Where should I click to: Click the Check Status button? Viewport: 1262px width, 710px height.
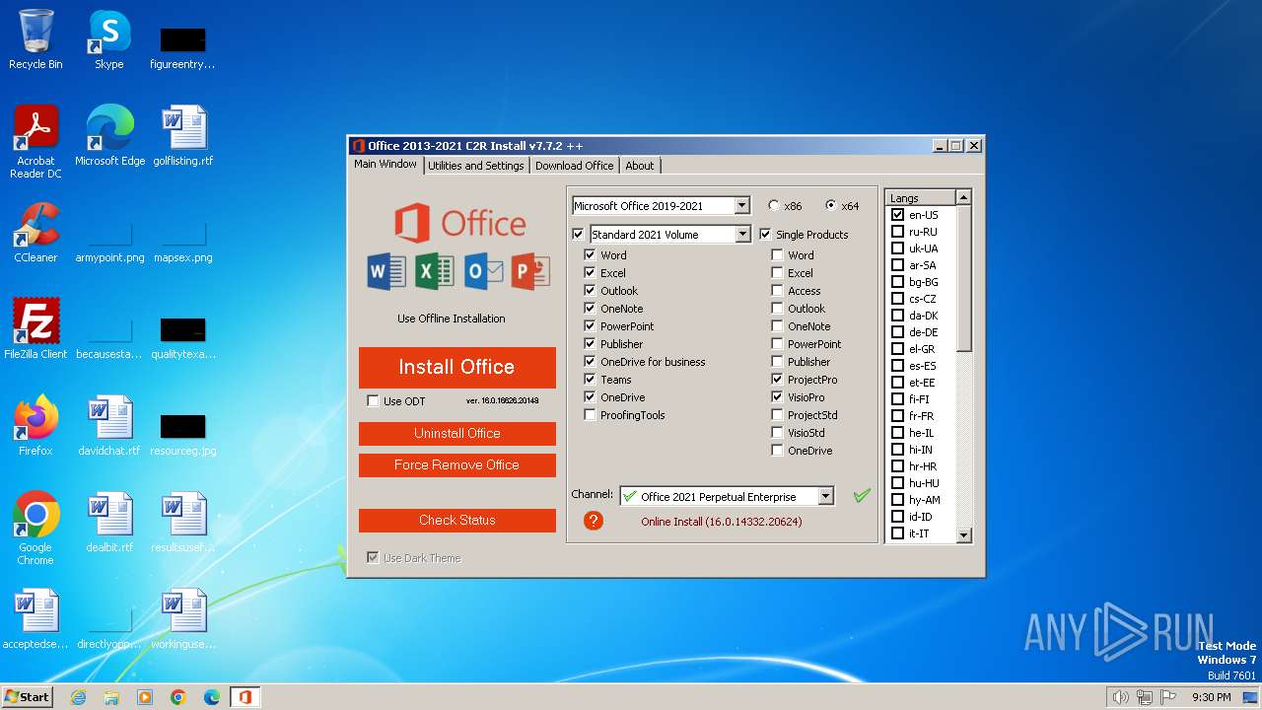coord(456,521)
